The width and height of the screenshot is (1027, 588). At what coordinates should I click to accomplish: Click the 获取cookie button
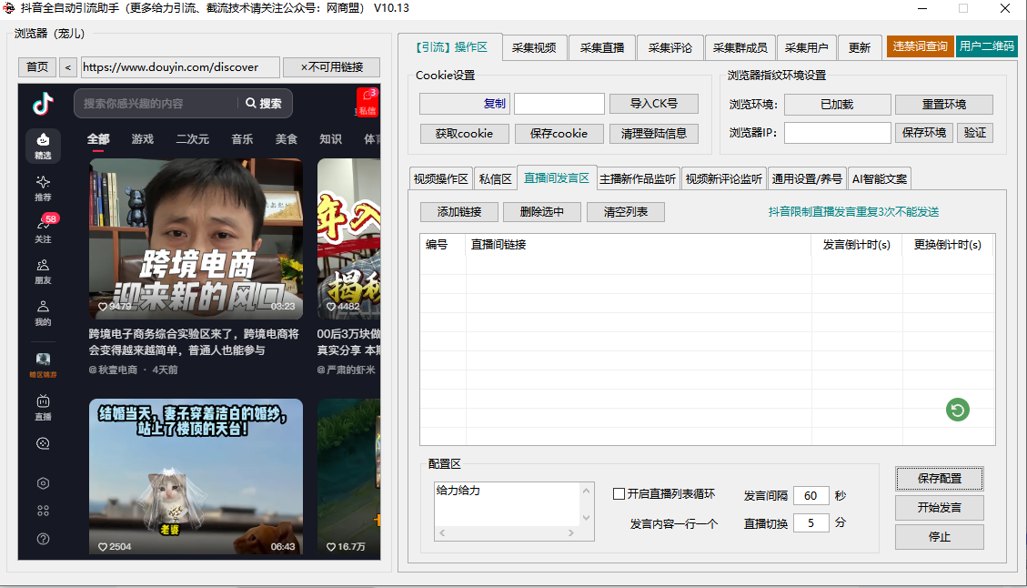coord(464,133)
